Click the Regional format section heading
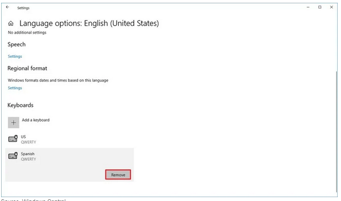 (27, 68)
